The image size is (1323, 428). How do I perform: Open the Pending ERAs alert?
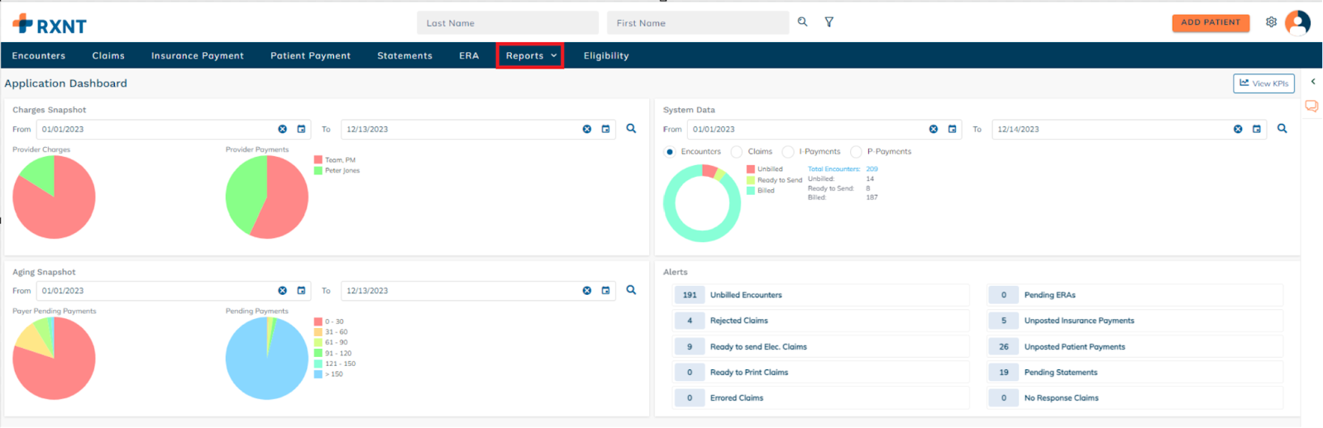[1135, 295]
